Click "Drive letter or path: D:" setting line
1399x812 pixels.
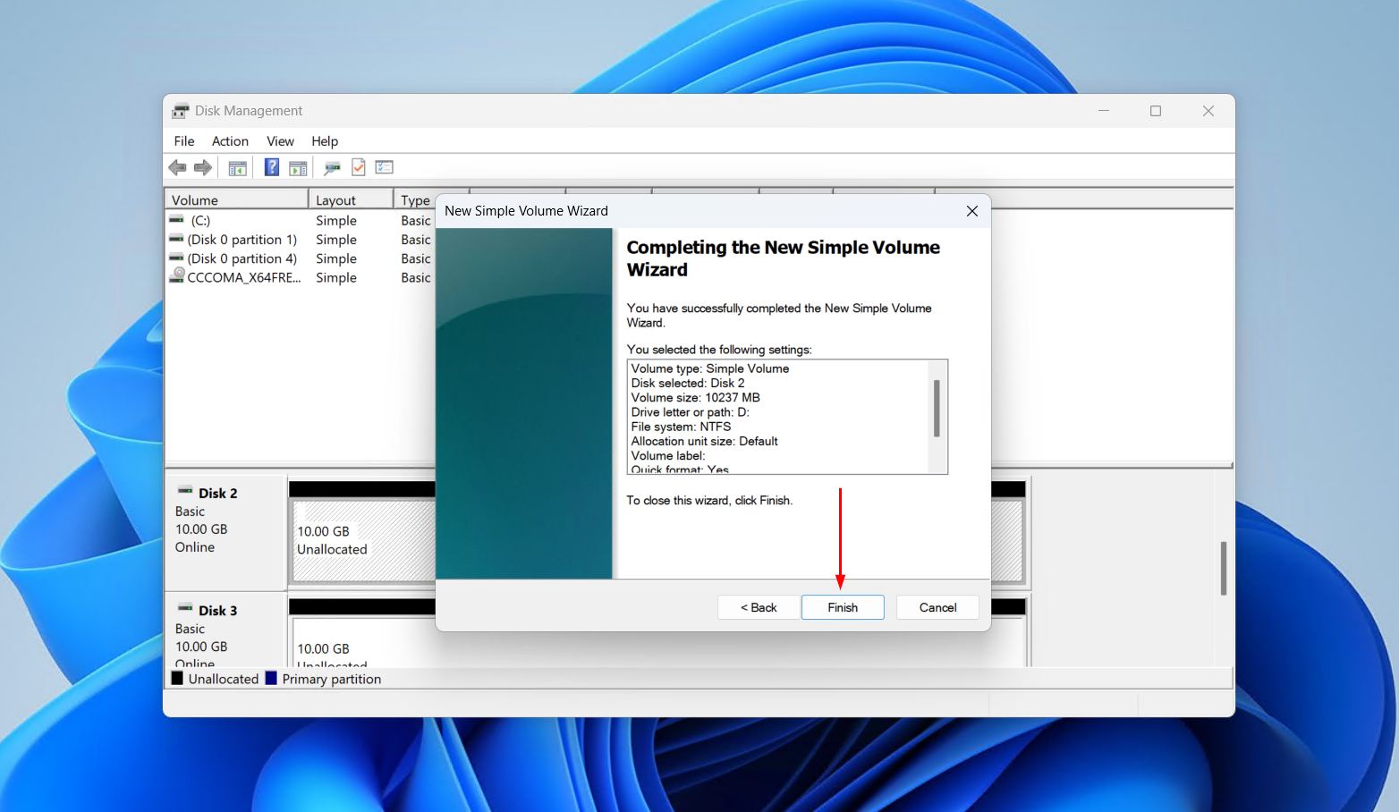pos(691,412)
